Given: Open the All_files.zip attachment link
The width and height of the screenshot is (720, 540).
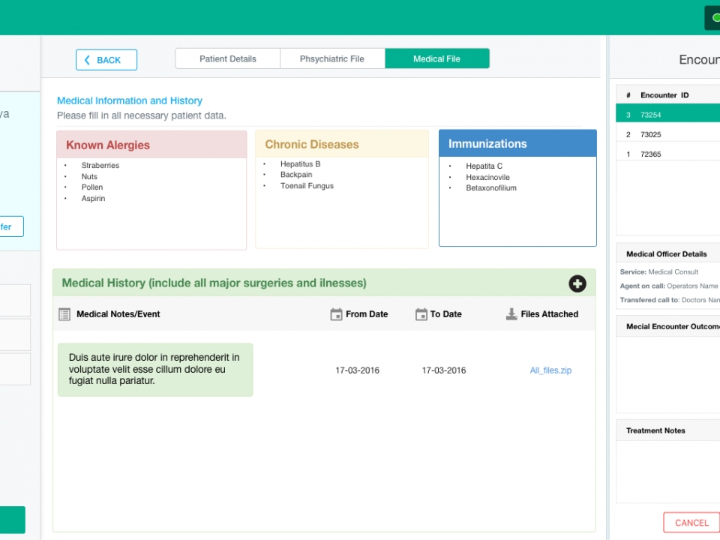Looking at the screenshot, I should pyautogui.click(x=550, y=370).
